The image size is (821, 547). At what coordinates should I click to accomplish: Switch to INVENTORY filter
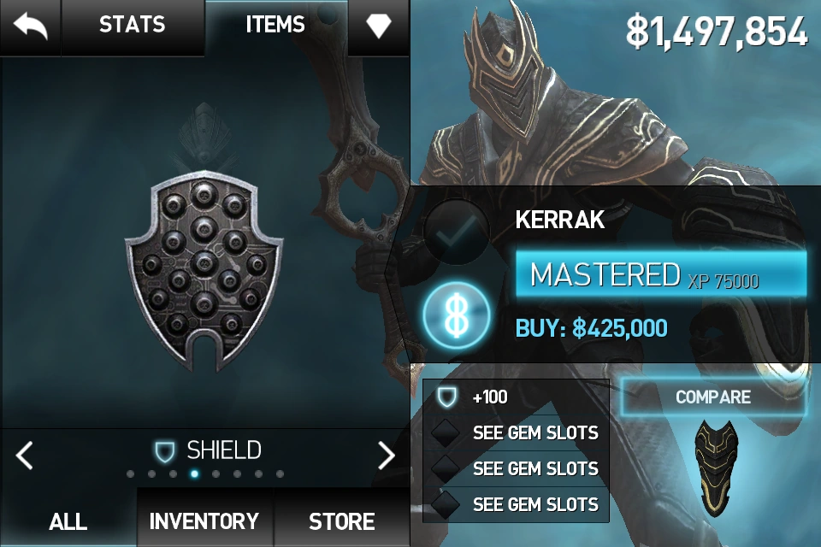point(204,521)
